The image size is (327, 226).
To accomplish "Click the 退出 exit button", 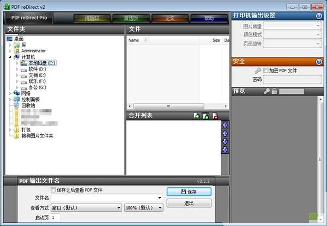I will point(189,203).
